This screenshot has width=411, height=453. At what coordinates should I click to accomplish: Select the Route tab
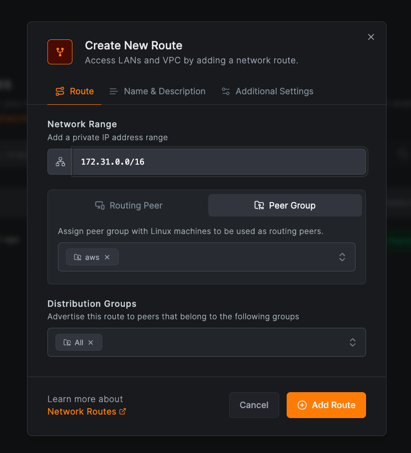tap(74, 91)
